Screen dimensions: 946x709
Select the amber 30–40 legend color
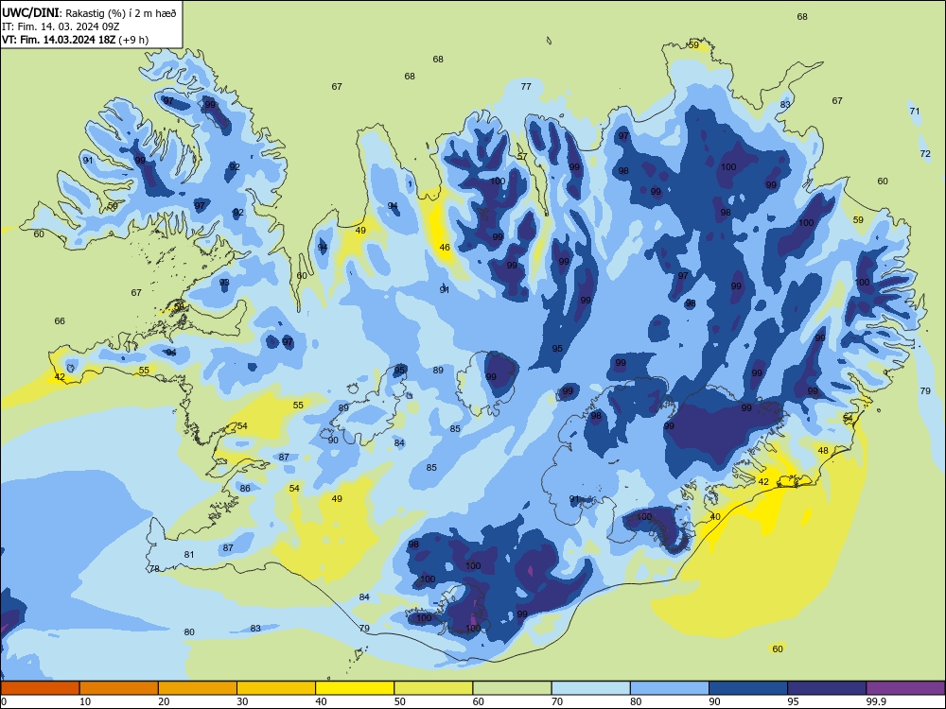(x=276, y=688)
